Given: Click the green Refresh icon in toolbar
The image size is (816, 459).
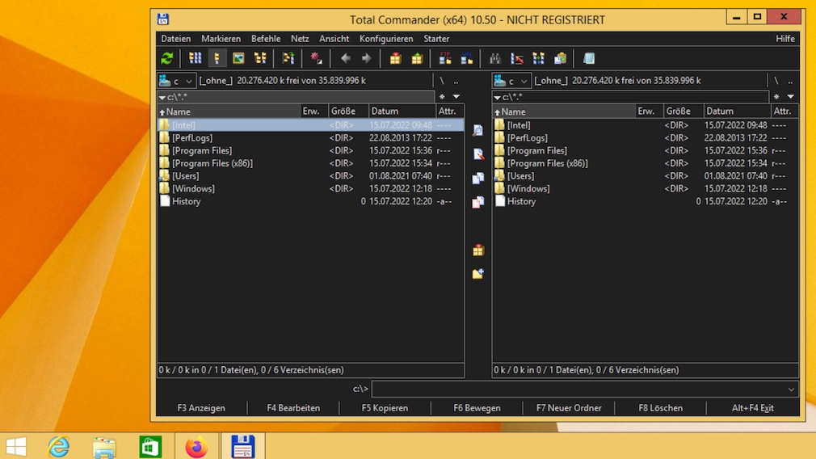Looking at the screenshot, I should pos(167,58).
